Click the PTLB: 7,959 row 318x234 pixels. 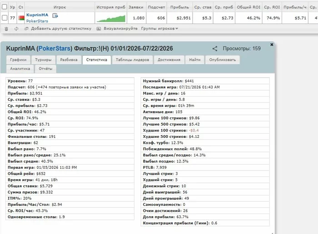coord(205,167)
